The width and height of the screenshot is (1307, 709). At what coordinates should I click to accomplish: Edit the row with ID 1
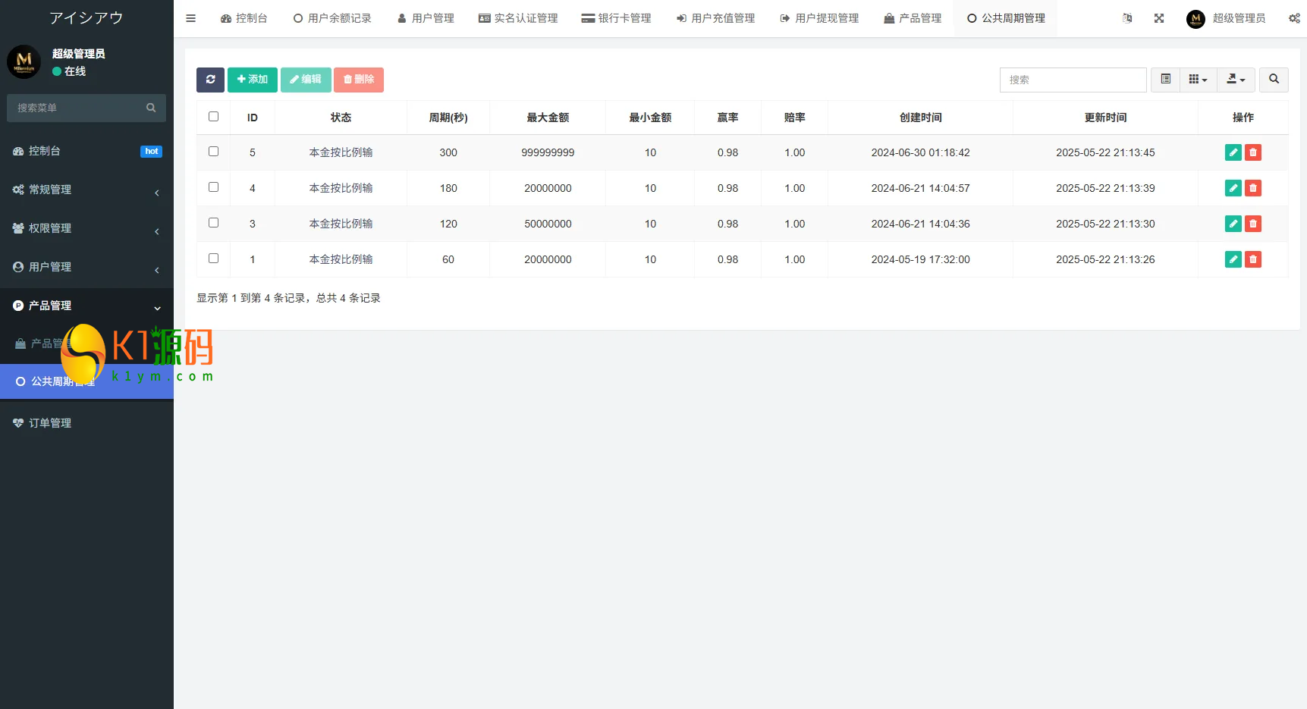coord(1233,259)
